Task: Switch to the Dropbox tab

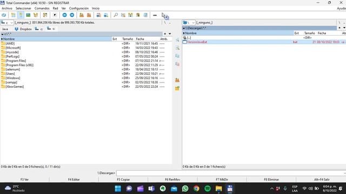Action: point(23,29)
